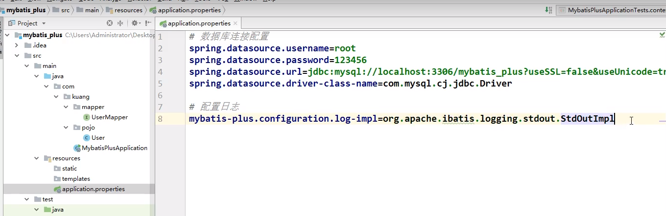Collapse the test folder node
Viewport: 666px width, 216px height.
click(27, 199)
